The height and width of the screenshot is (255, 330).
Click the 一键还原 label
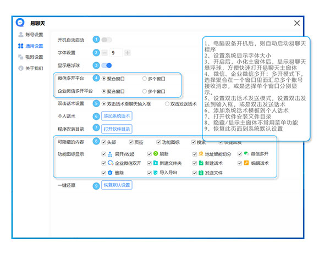(x=67, y=185)
